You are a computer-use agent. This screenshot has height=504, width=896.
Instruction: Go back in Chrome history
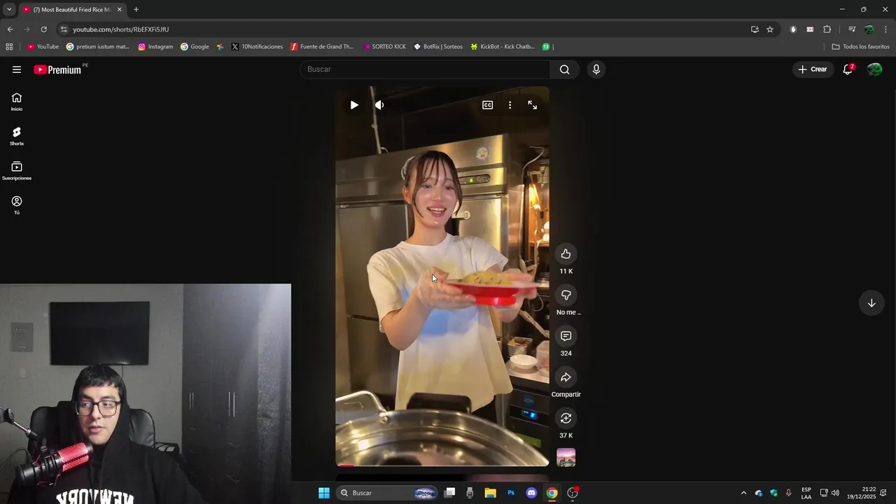click(10, 29)
